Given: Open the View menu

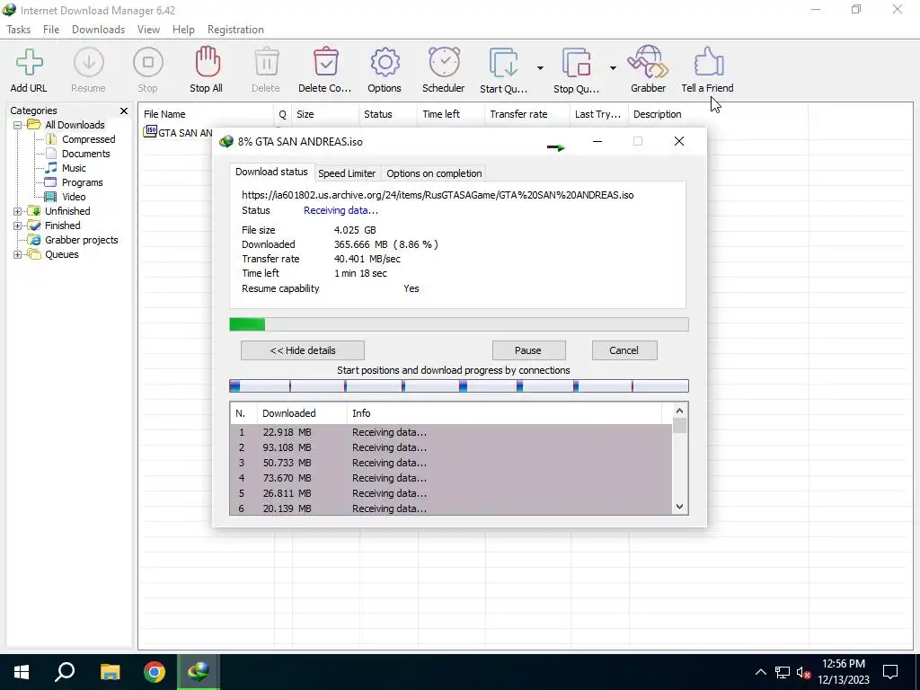Looking at the screenshot, I should click(148, 30).
